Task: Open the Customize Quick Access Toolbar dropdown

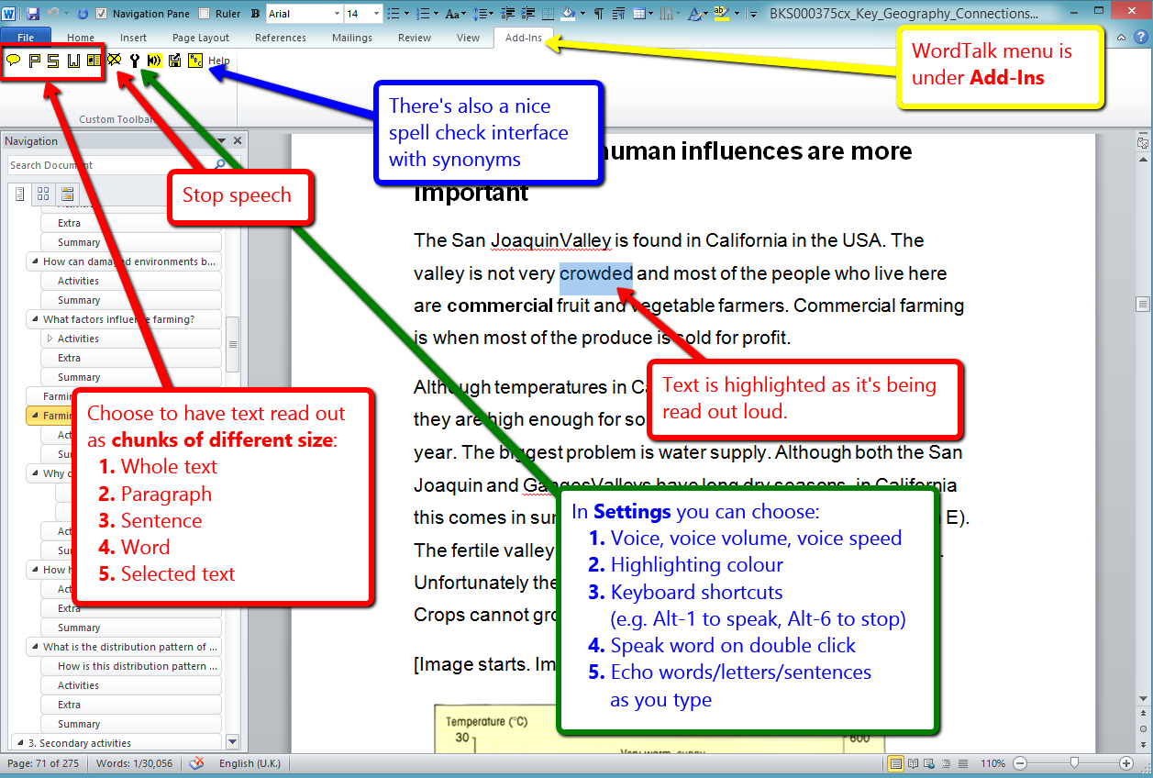Action: (752, 14)
